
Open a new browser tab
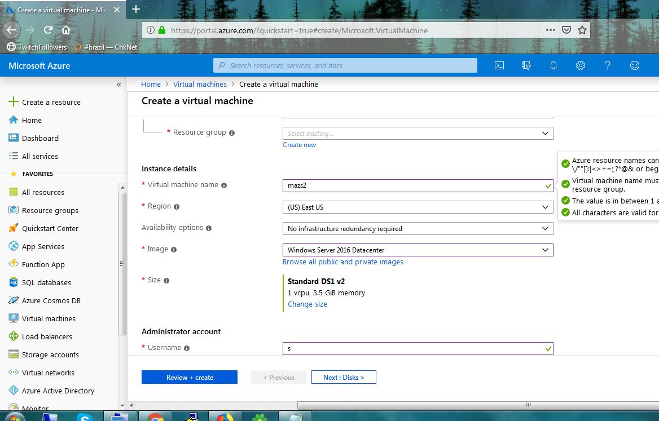point(136,9)
